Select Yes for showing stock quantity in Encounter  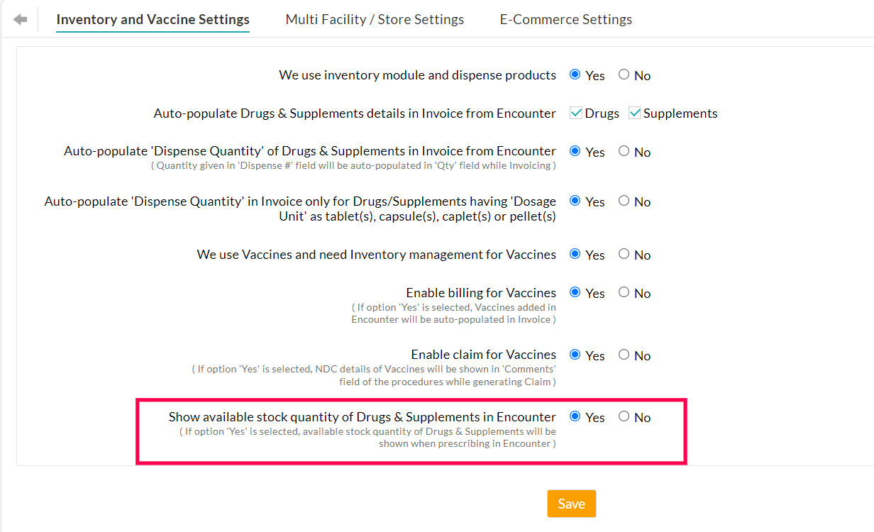click(x=575, y=416)
